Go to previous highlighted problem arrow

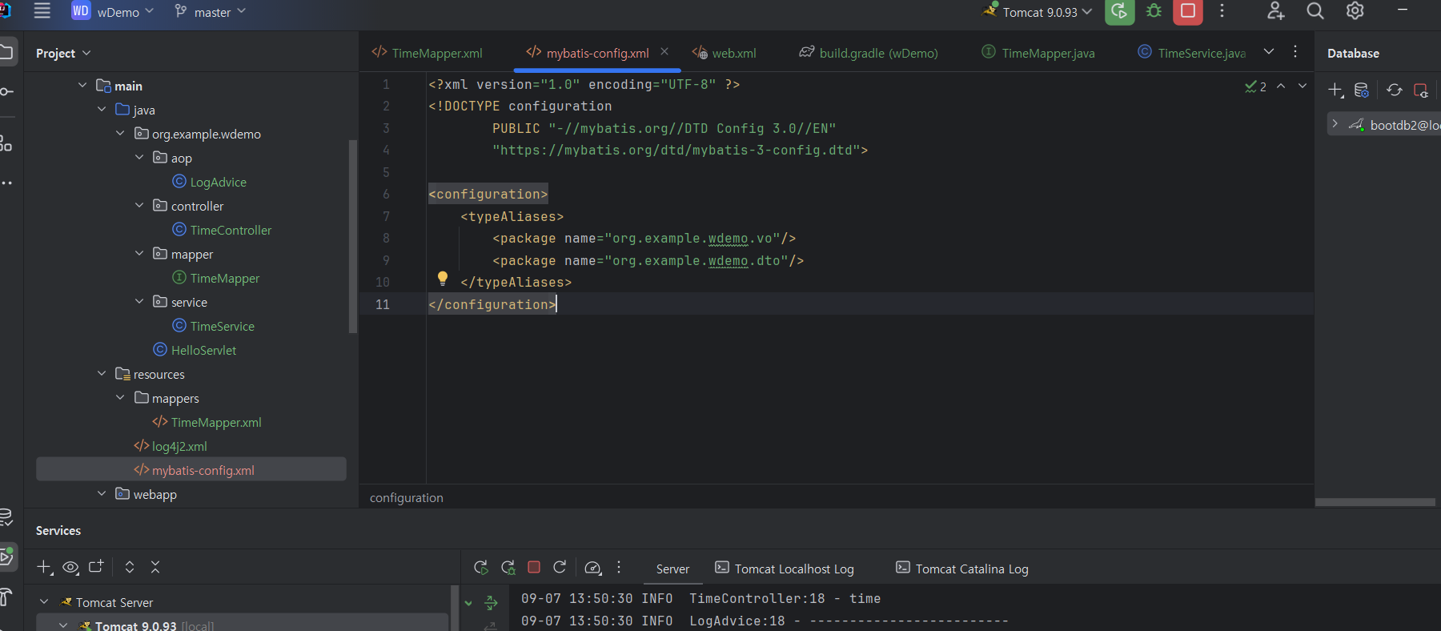click(1281, 86)
